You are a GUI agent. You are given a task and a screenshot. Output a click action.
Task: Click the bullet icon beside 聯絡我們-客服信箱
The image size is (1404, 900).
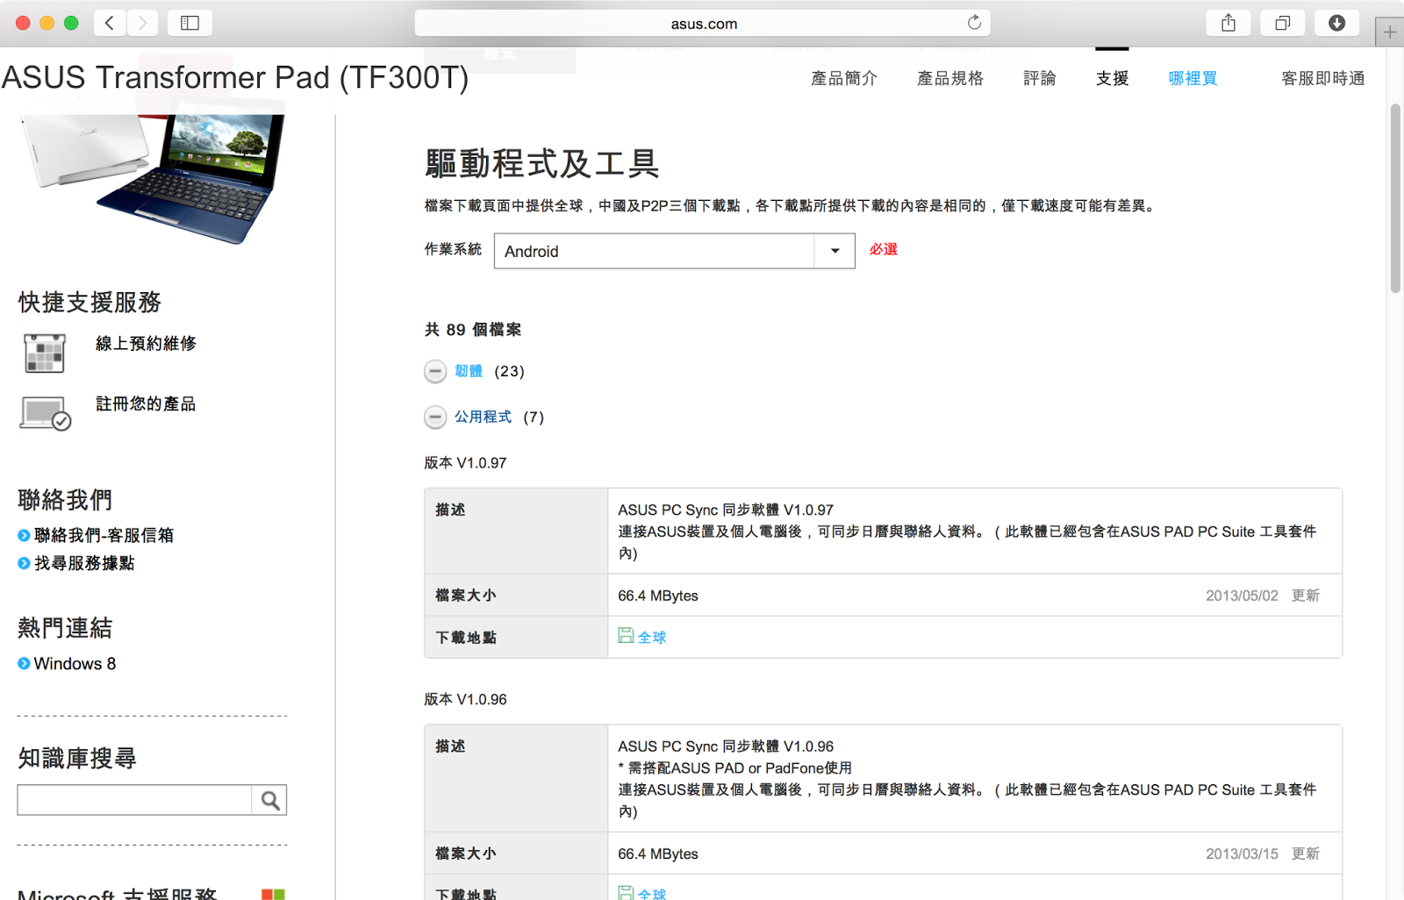pyautogui.click(x=24, y=535)
